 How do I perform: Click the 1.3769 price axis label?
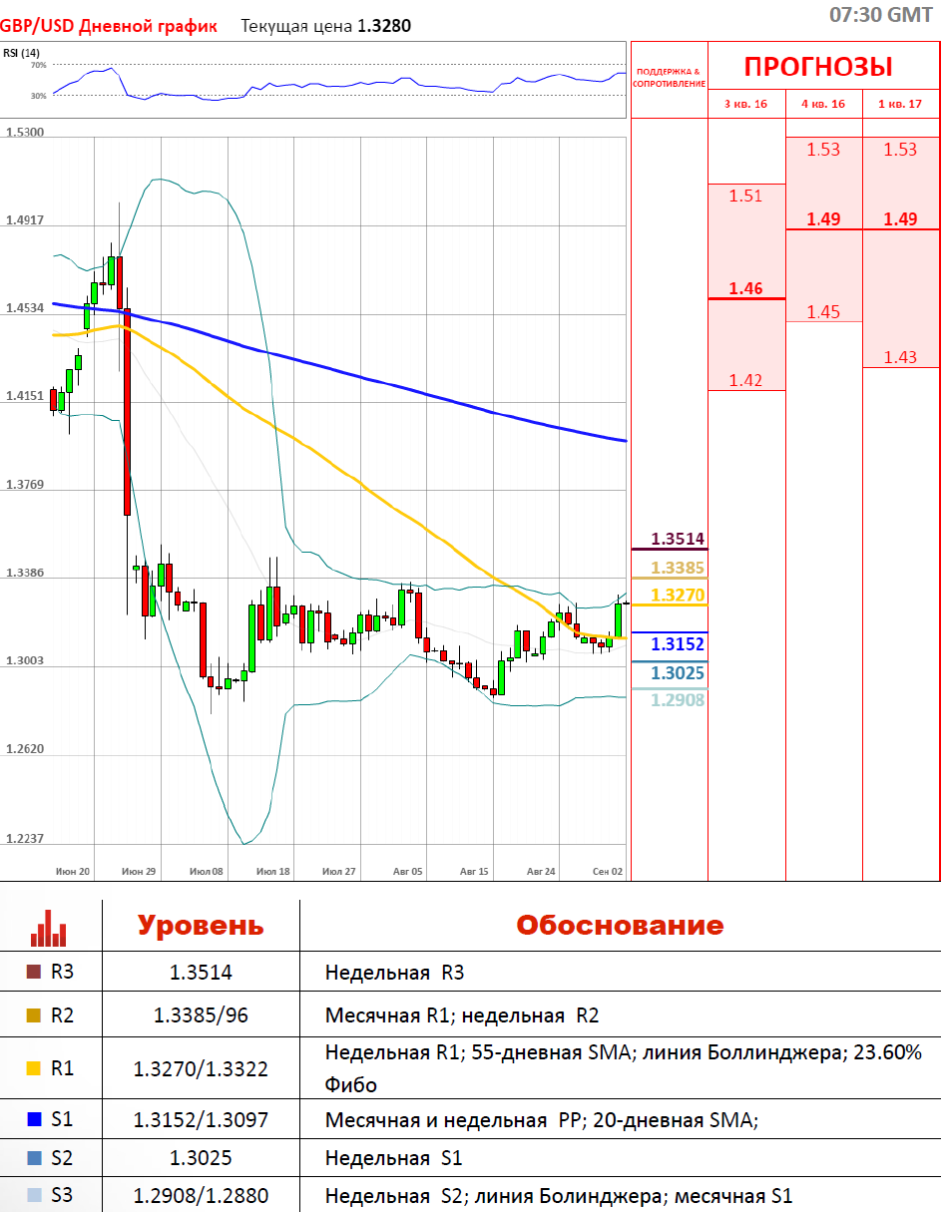24,486
